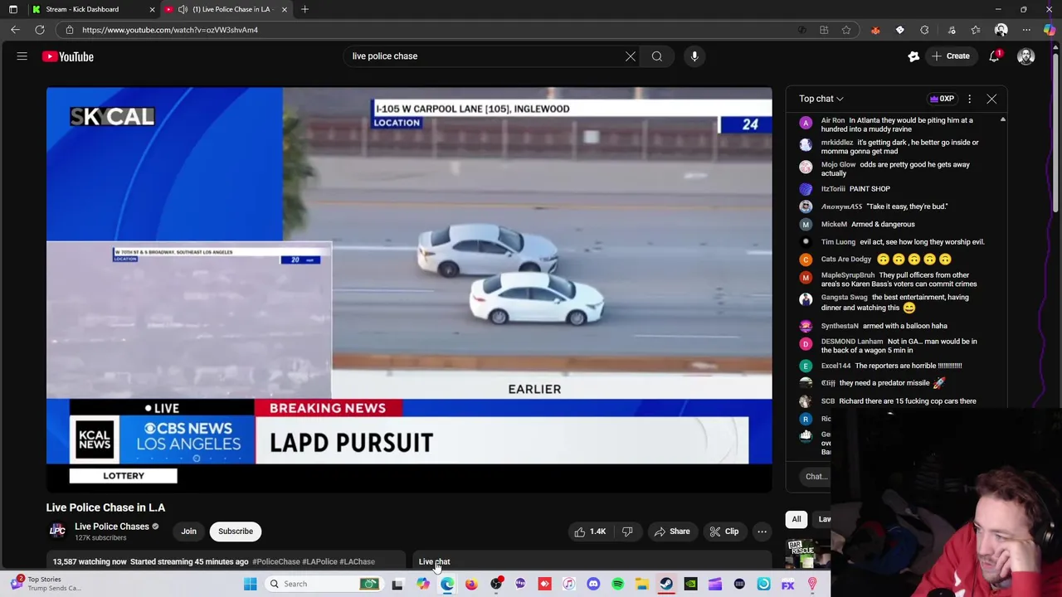Screen dimensions: 1062x597
Task: Click chat message from Air Ron
Action: 897,124
